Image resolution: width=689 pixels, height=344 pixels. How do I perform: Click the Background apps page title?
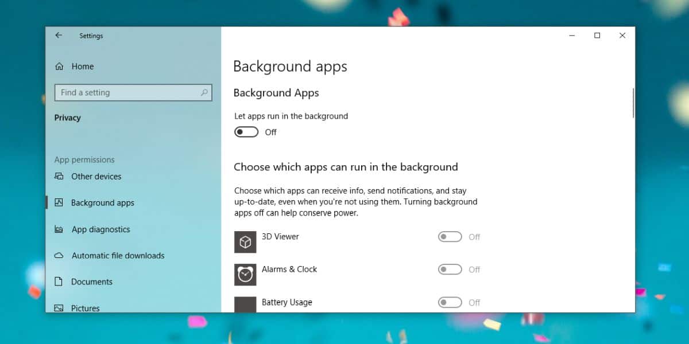(x=290, y=67)
